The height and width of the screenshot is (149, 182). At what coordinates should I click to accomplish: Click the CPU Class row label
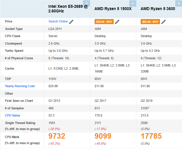[x=12, y=36]
